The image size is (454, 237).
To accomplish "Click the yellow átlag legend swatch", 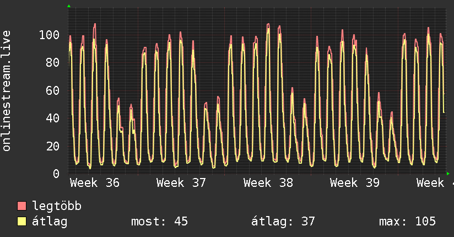I will (21, 222).
